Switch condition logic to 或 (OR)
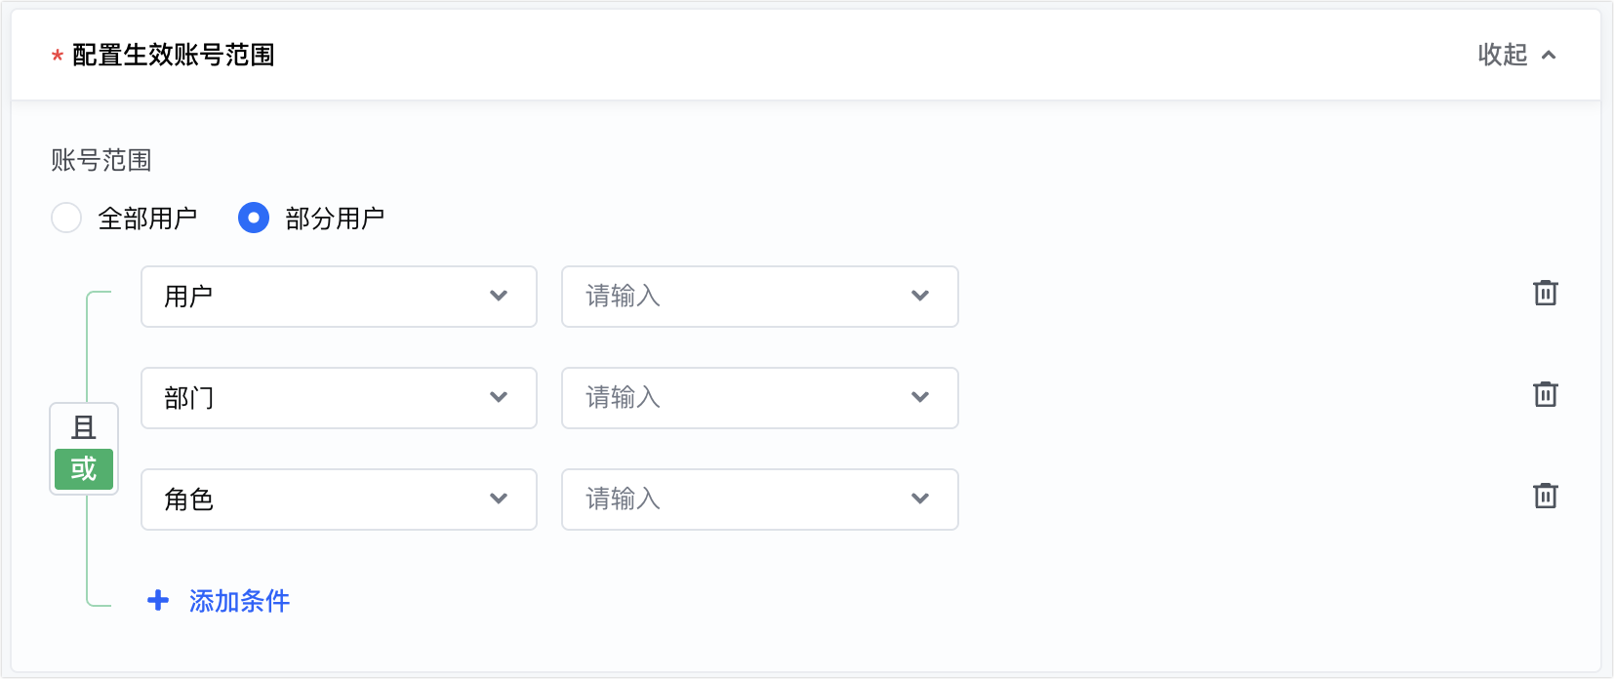 84,469
